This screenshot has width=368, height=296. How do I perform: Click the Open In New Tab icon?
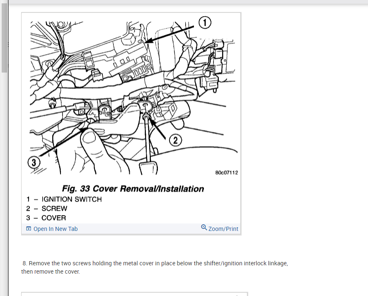[x=29, y=228]
